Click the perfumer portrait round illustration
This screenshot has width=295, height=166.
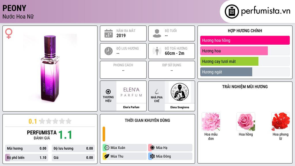[x=180, y=92]
